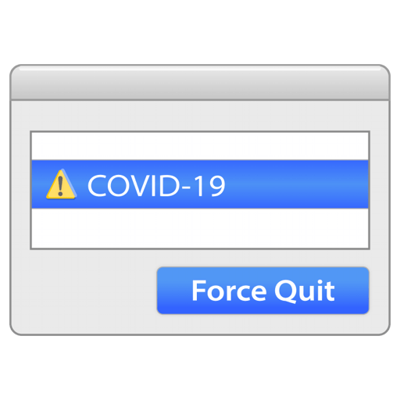Click the gray title bar of the dialog
The width and height of the screenshot is (400, 400).
click(200, 83)
